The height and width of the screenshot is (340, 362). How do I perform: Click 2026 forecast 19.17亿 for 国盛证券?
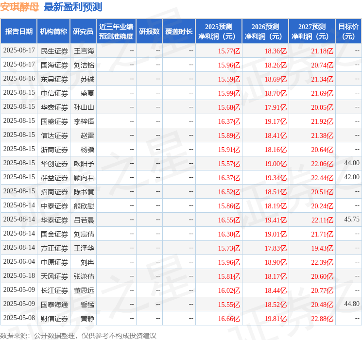[x=276, y=121]
